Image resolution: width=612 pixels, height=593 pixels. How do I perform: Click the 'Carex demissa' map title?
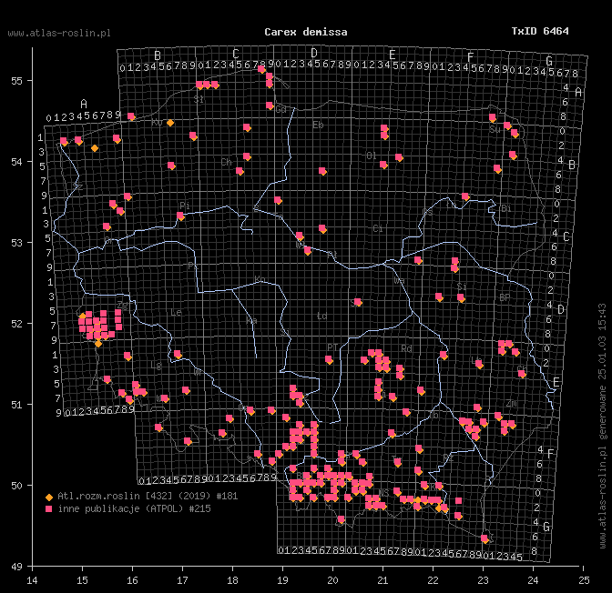[306, 32]
